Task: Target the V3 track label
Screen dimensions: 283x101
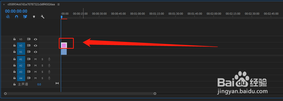Action: tap(21, 39)
